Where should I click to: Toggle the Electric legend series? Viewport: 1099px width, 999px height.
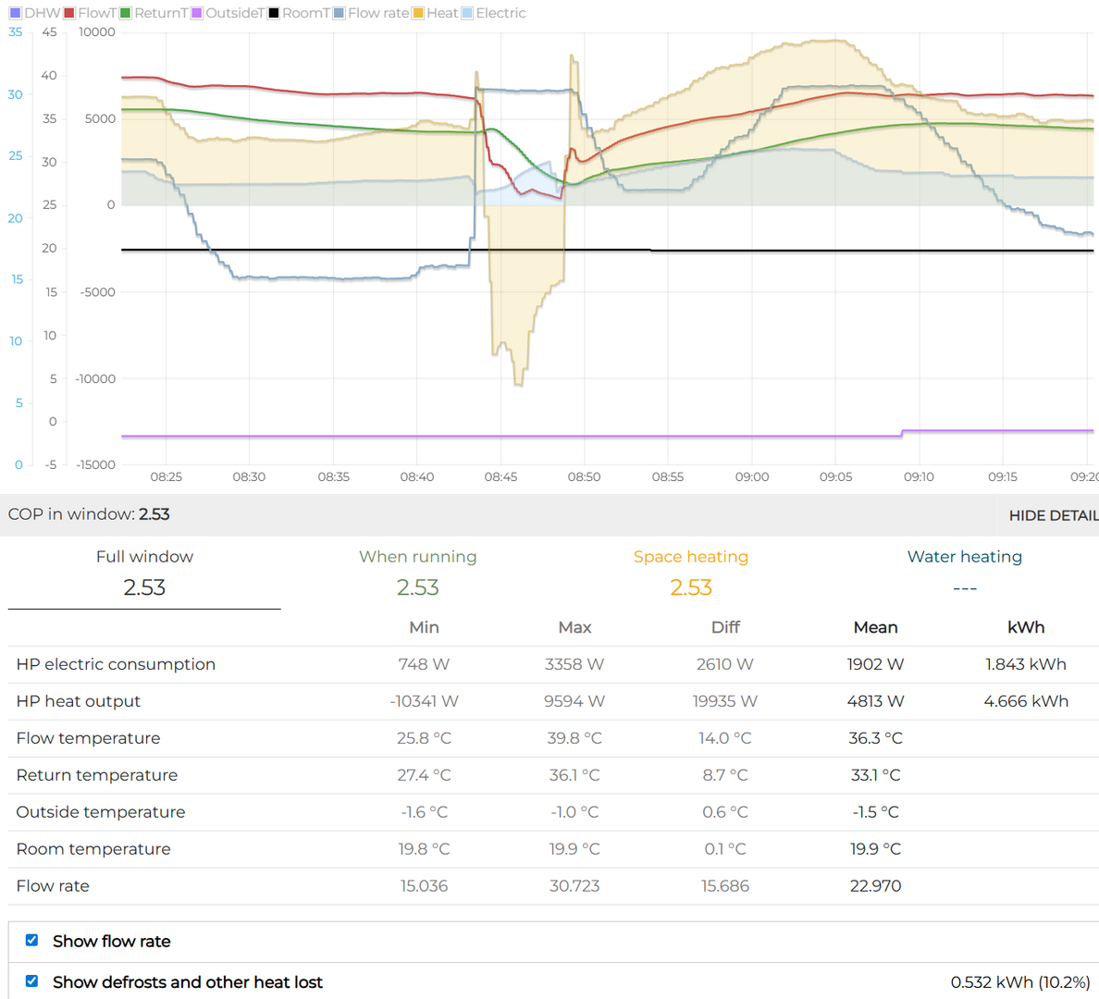(500, 13)
